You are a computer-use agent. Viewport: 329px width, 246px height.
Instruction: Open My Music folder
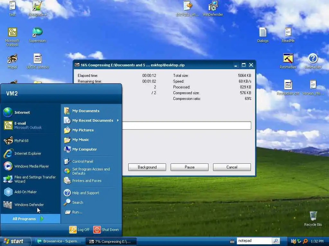point(91,140)
